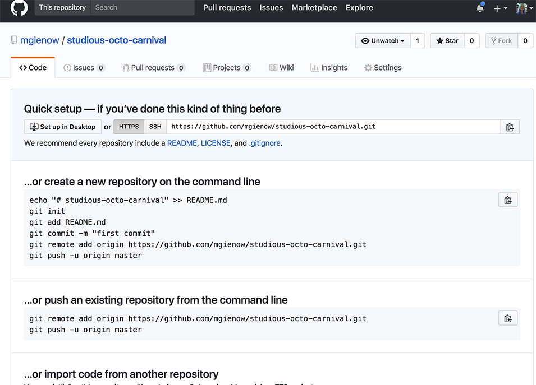
Task: Open Marketplace in the top navigation
Action: click(314, 7)
